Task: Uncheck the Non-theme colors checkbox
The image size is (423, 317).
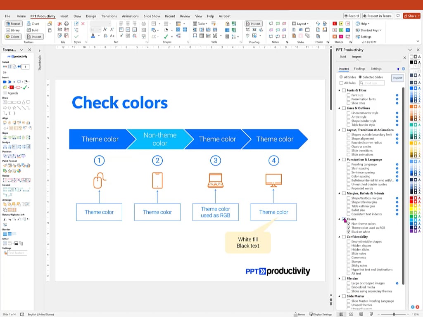Action: pyautogui.click(x=349, y=224)
